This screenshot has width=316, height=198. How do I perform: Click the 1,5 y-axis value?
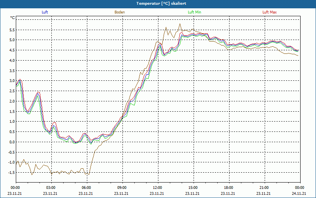(x=12, y=111)
